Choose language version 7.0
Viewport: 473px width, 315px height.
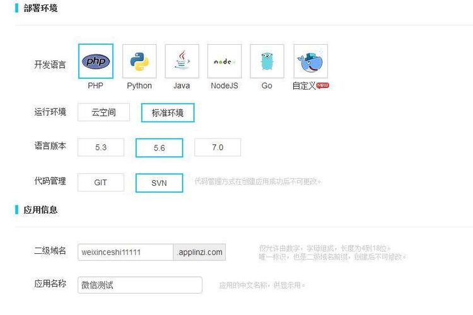218,147
